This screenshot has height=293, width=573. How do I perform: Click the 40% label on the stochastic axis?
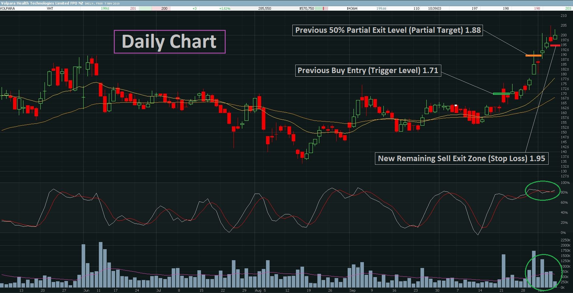564,213
